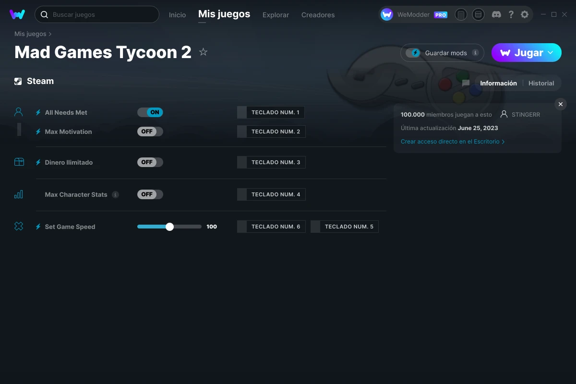Open the help question mark icon

point(511,14)
